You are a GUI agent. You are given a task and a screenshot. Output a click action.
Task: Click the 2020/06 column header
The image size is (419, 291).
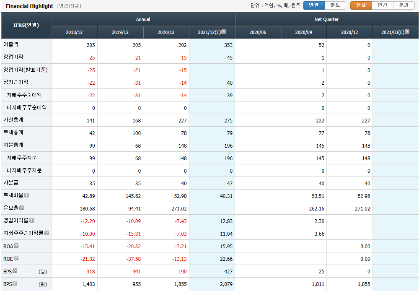click(258, 32)
